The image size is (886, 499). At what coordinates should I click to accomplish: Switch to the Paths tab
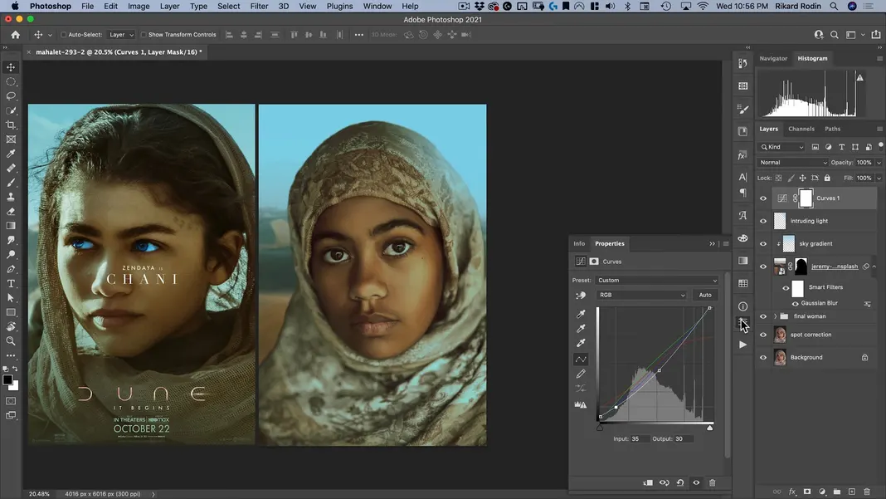pyautogui.click(x=832, y=129)
